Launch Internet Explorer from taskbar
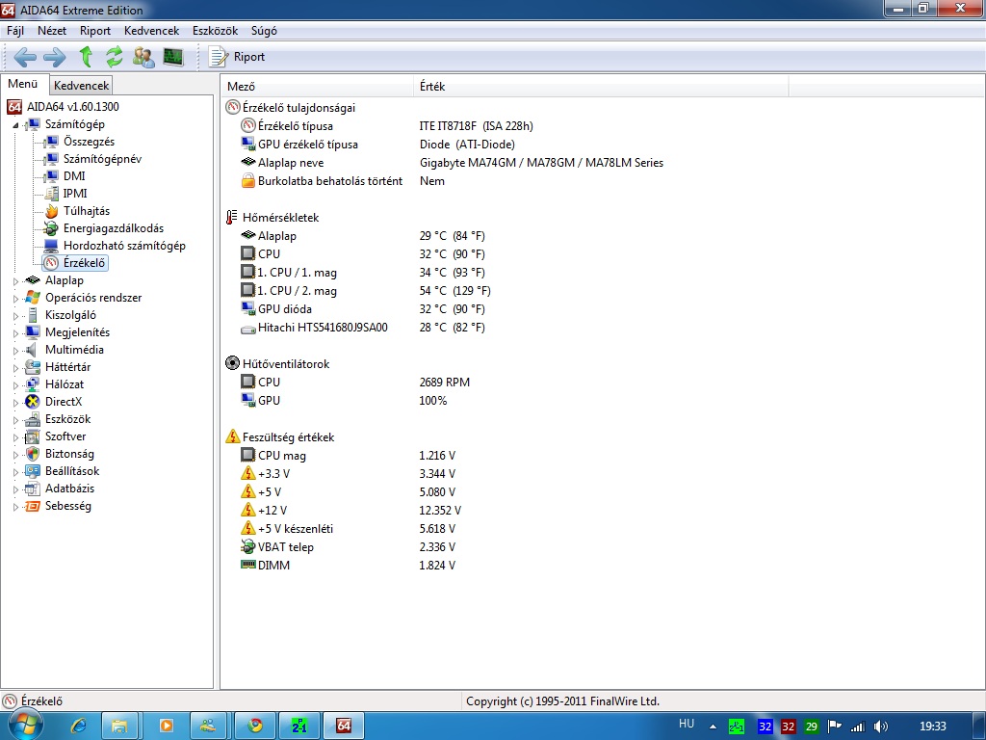The width and height of the screenshot is (986, 740). coord(79,726)
